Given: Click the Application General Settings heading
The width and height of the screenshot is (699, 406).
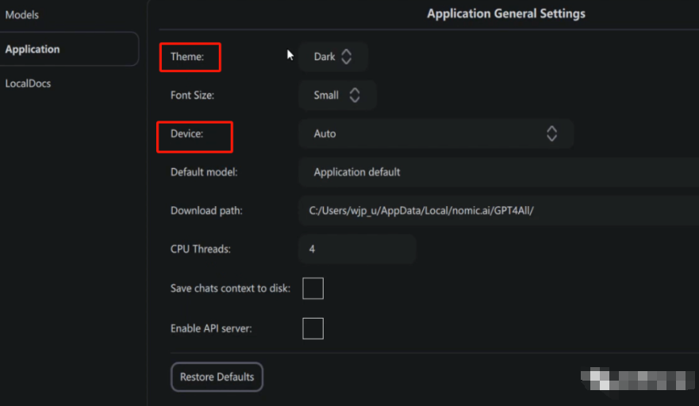Looking at the screenshot, I should coord(506,13).
